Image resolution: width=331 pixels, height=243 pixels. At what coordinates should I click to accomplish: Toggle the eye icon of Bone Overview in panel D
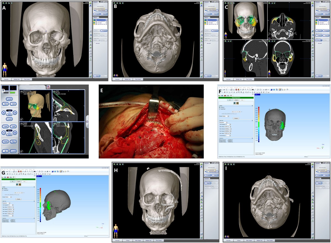[x=21, y=92]
